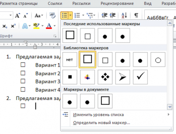Open the numbered list dropdown arrow
Viewport: 176px width, 134px height.
(83, 15)
